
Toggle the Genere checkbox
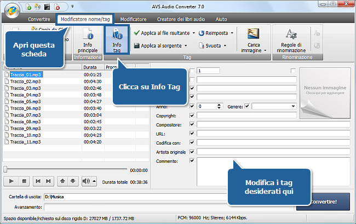pos(247,106)
